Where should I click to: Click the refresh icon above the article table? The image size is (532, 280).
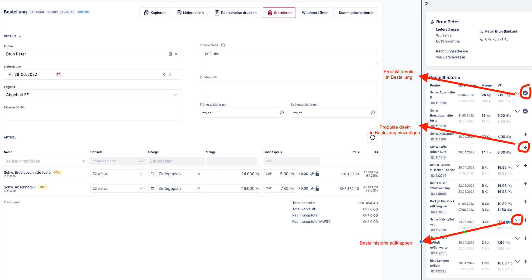coord(373,137)
